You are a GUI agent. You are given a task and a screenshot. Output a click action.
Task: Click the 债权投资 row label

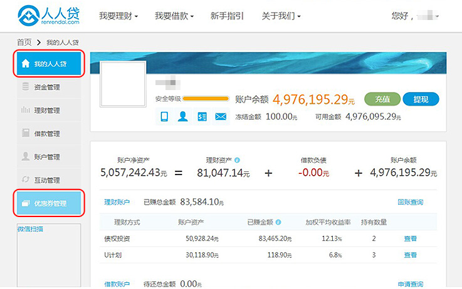pyautogui.click(x=117, y=238)
